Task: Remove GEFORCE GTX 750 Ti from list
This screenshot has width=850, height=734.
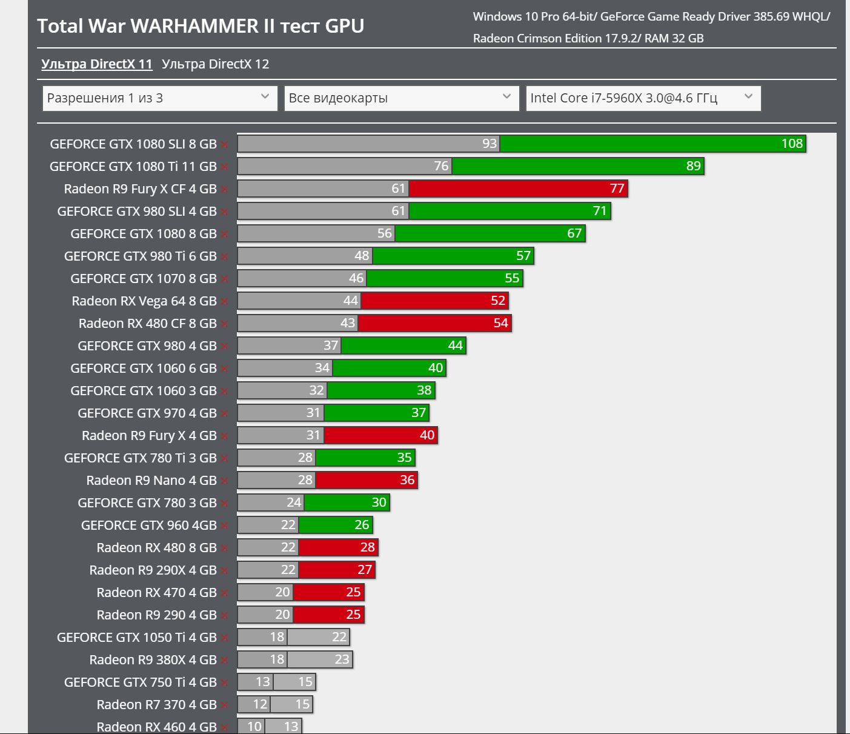Action: coord(225,683)
